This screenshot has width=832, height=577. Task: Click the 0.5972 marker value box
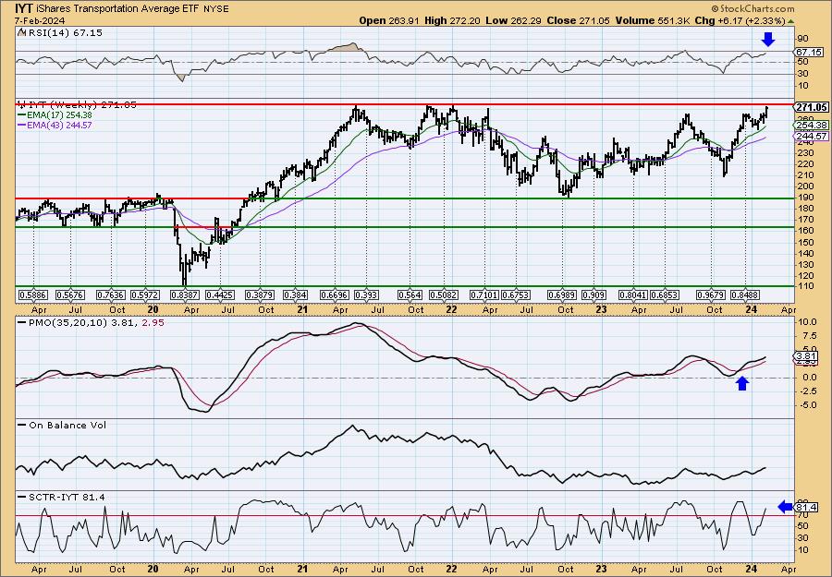[146, 295]
